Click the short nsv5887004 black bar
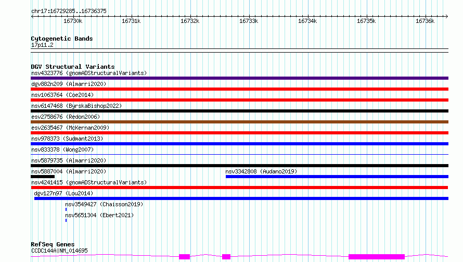Screen dimensions: 463x262 (x=43, y=177)
